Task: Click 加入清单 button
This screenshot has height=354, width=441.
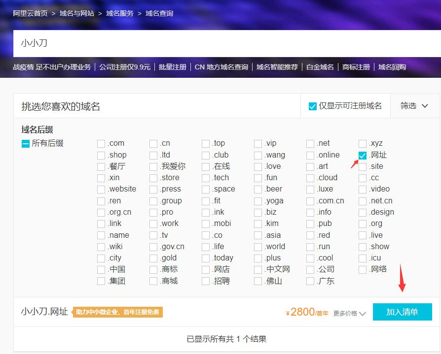Action: click(402, 312)
